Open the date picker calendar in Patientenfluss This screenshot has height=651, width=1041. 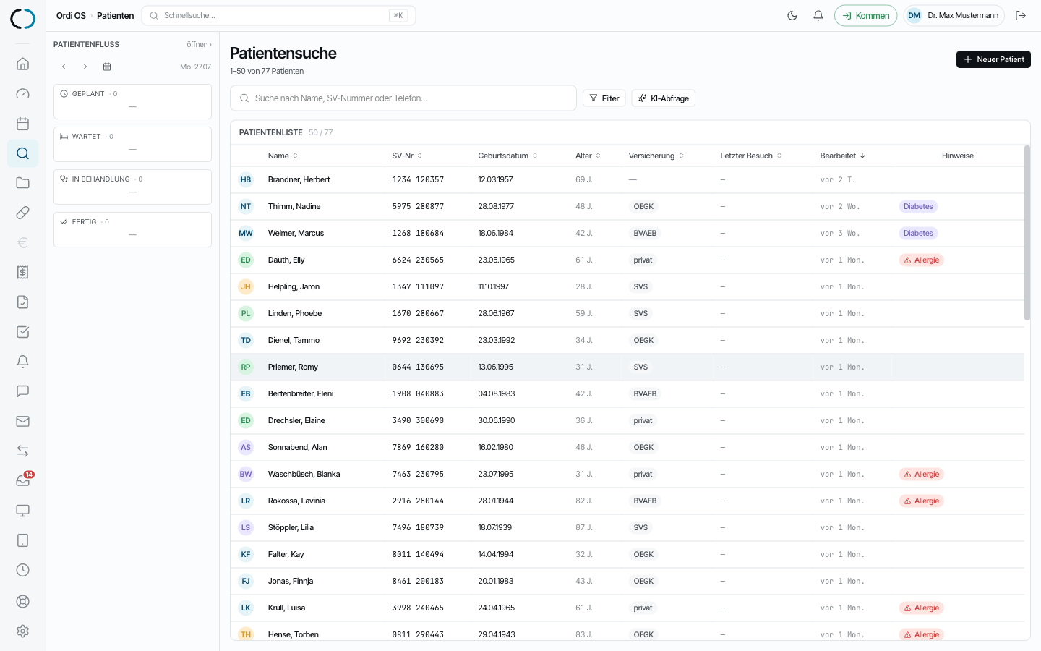click(107, 67)
